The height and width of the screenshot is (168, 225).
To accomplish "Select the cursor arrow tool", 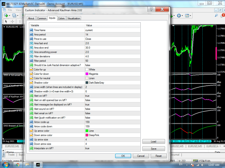I will (6, 21).
